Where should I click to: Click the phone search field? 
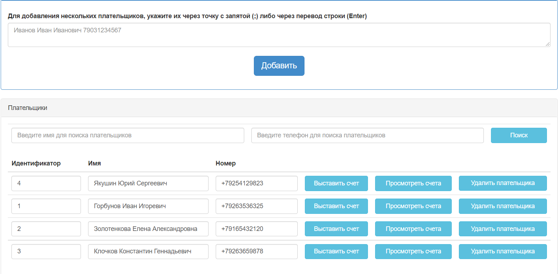(367, 136)
